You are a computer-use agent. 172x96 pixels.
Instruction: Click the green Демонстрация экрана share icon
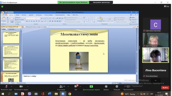pos(91,86)
